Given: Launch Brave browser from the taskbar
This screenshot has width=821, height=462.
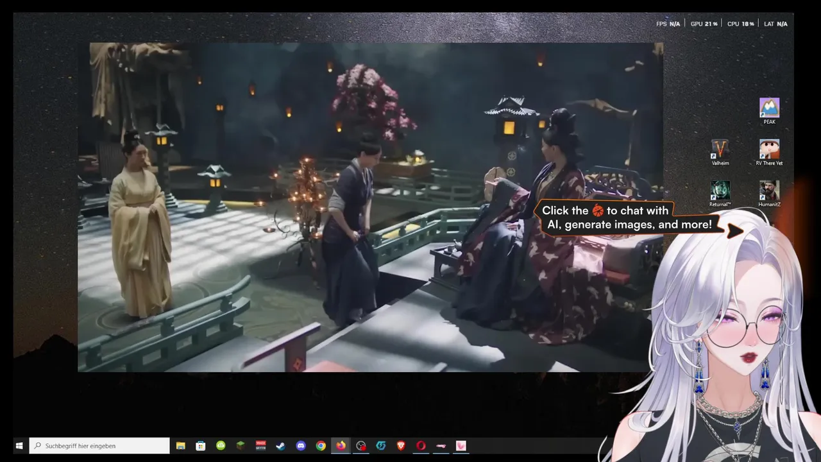Looking at the screenshot, I should (x=401, y=445).
